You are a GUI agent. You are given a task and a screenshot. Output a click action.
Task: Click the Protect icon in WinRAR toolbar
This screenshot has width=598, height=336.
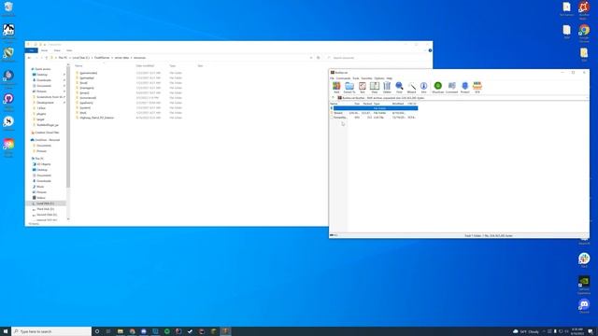coord(465,87)
